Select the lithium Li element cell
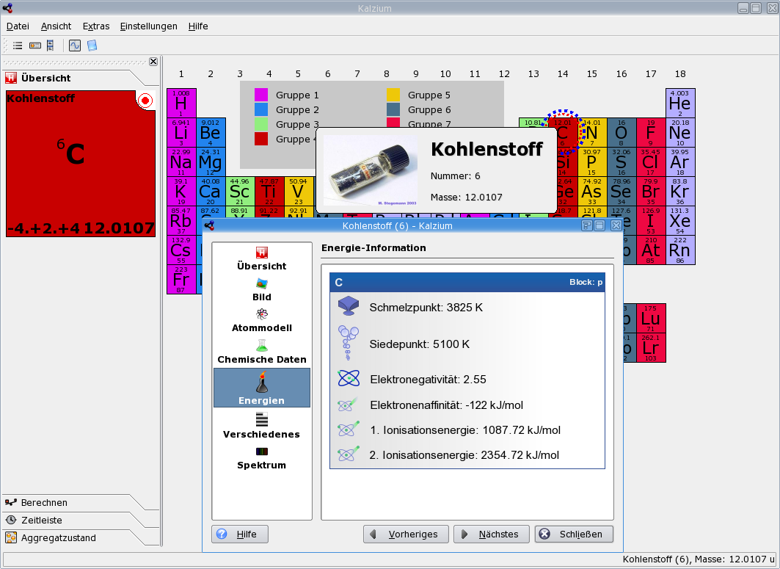This screenshot has height=569, width=780. tap(181, 132)
